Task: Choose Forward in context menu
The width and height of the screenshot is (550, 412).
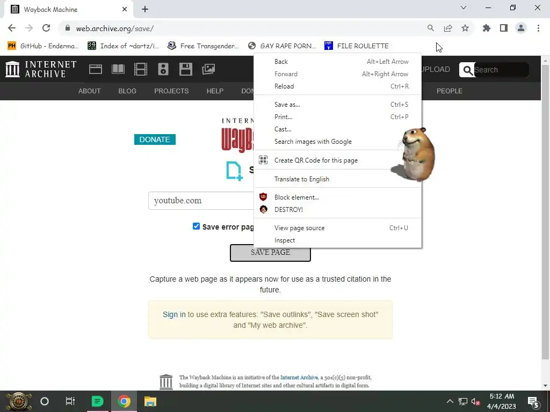Action: point(337,74)
